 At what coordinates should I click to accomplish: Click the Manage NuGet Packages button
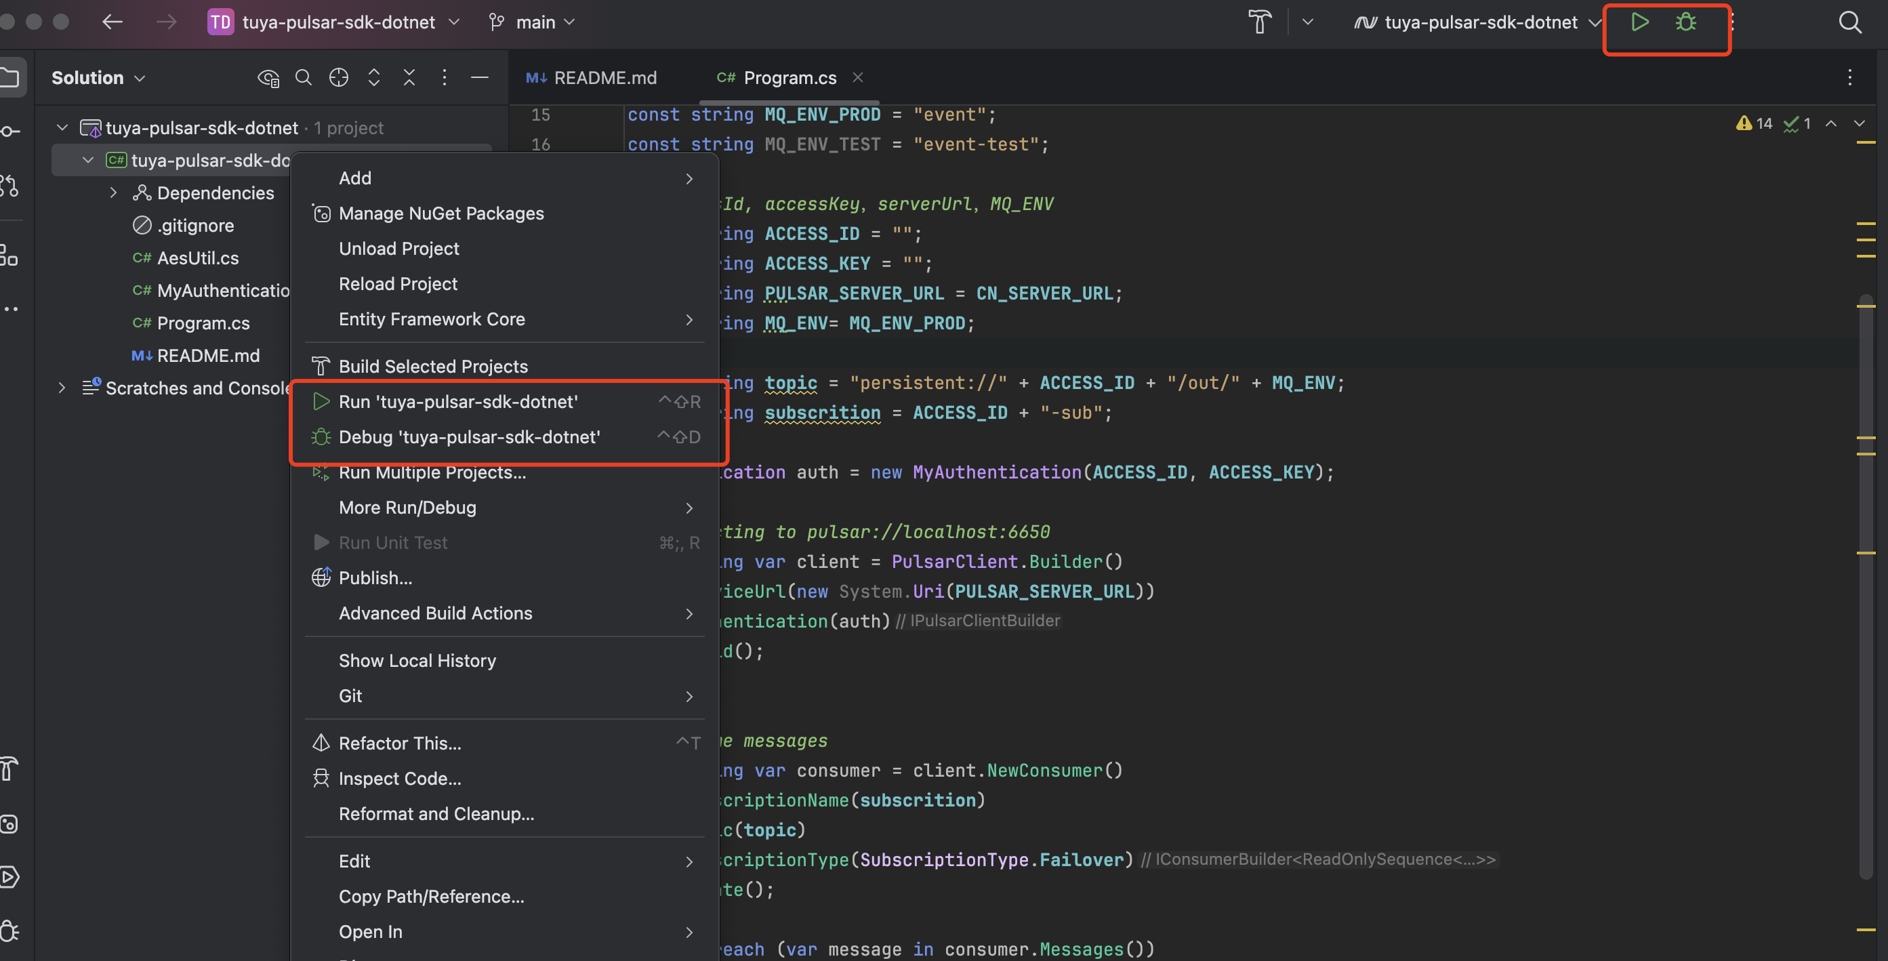(441, 213)
